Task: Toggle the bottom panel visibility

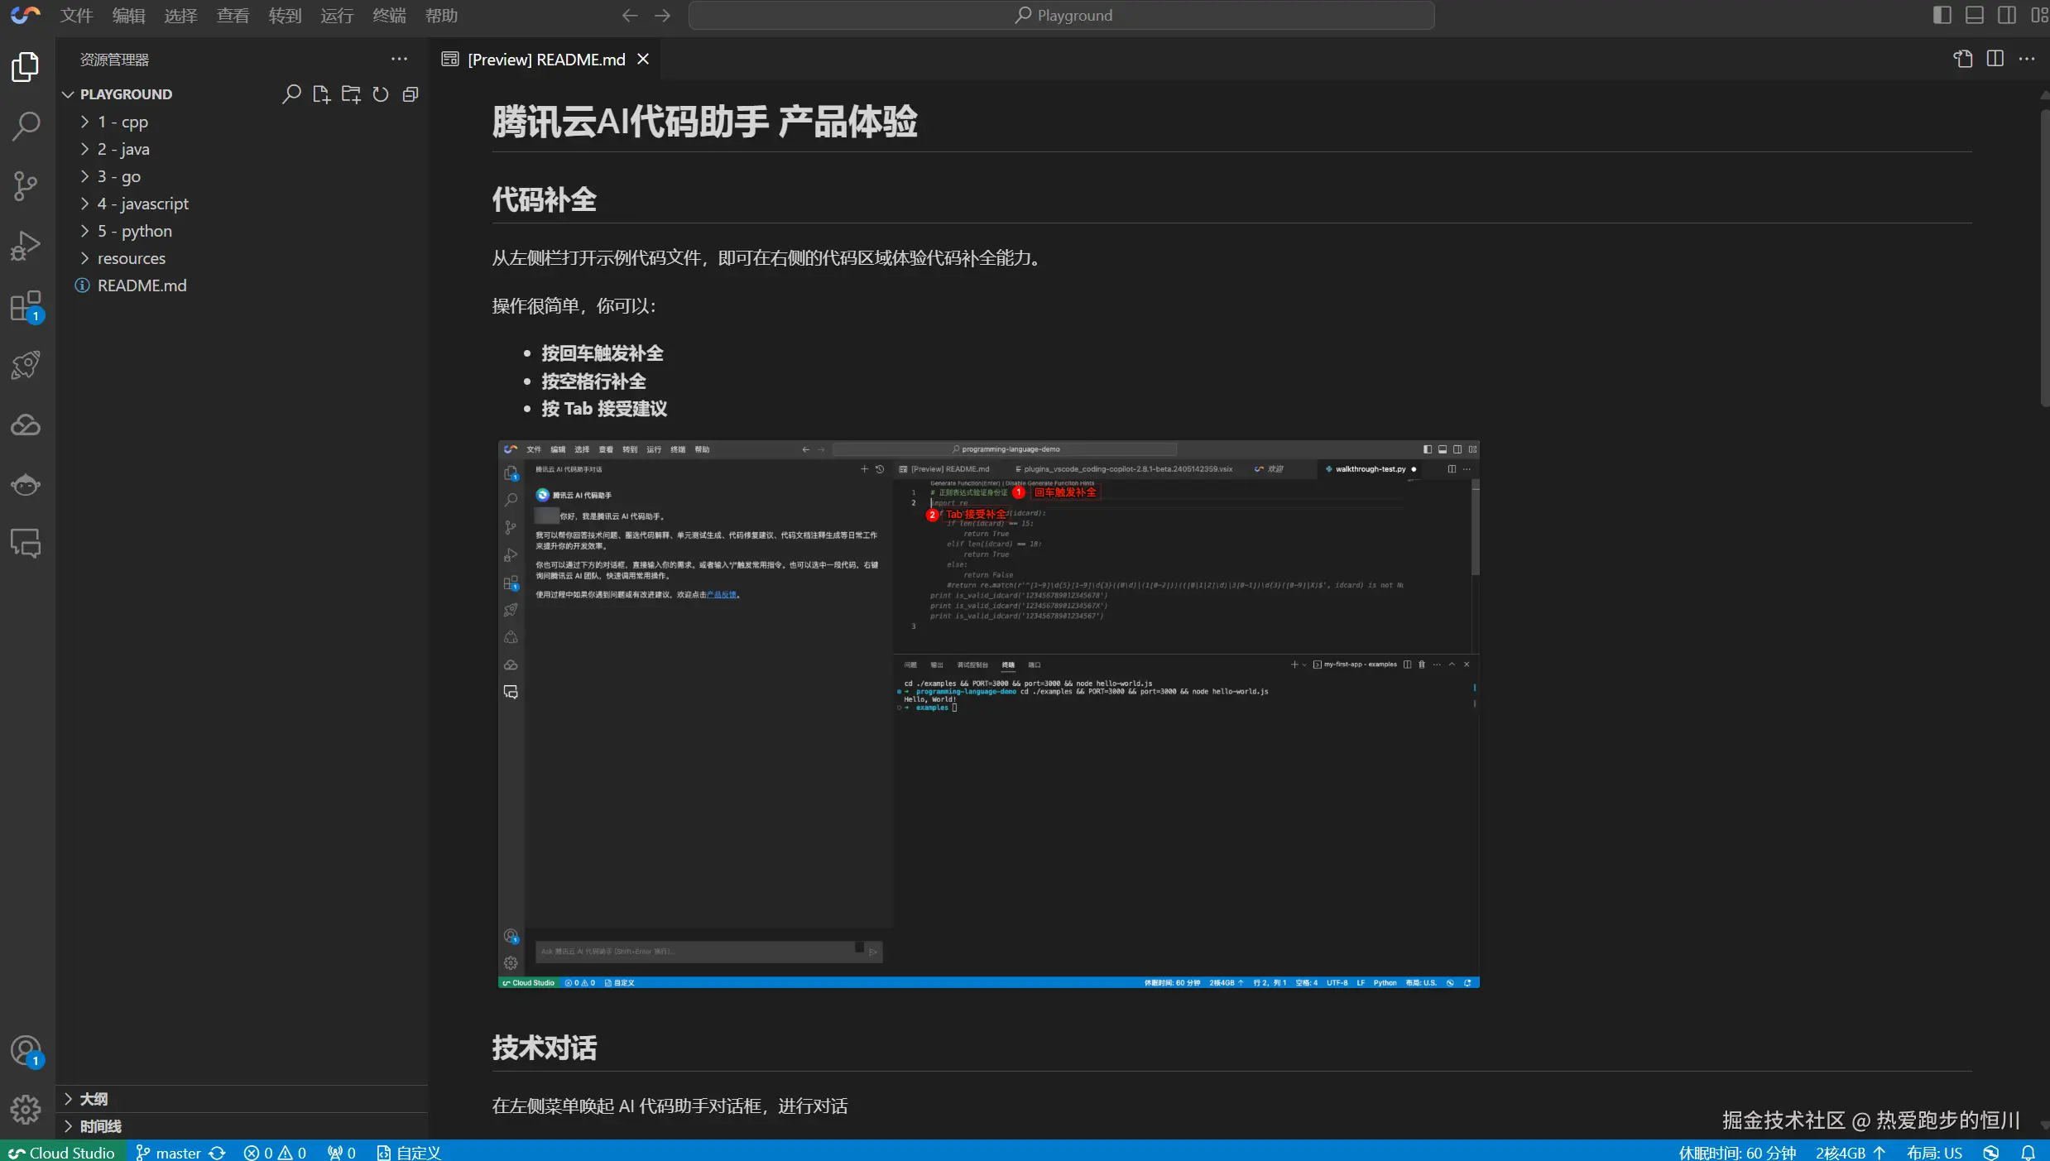Action: pos(1974,15)
